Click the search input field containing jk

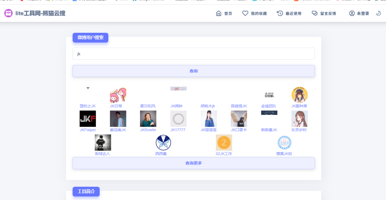[193, 54]
